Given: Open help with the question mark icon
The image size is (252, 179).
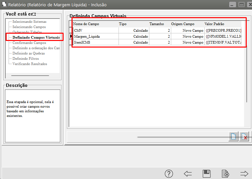Looking at the screenshot, I should click(169, 173).
